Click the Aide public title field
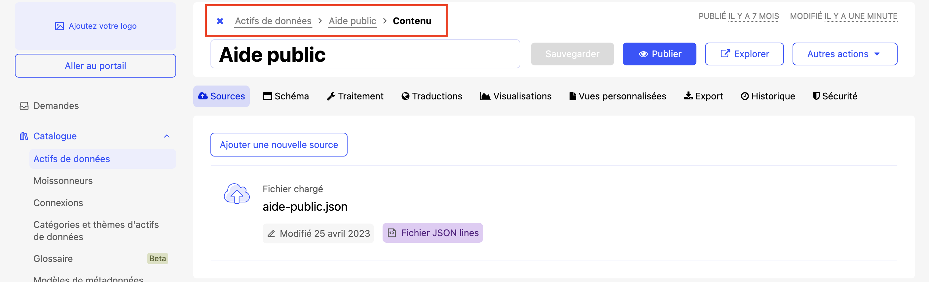This screenshot has height=282, width=929. click(365, 54)
